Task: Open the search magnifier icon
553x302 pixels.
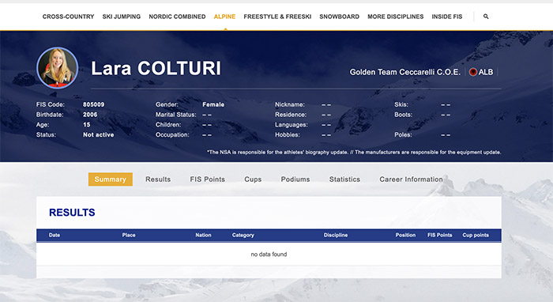Action: [x=486, y=17]
